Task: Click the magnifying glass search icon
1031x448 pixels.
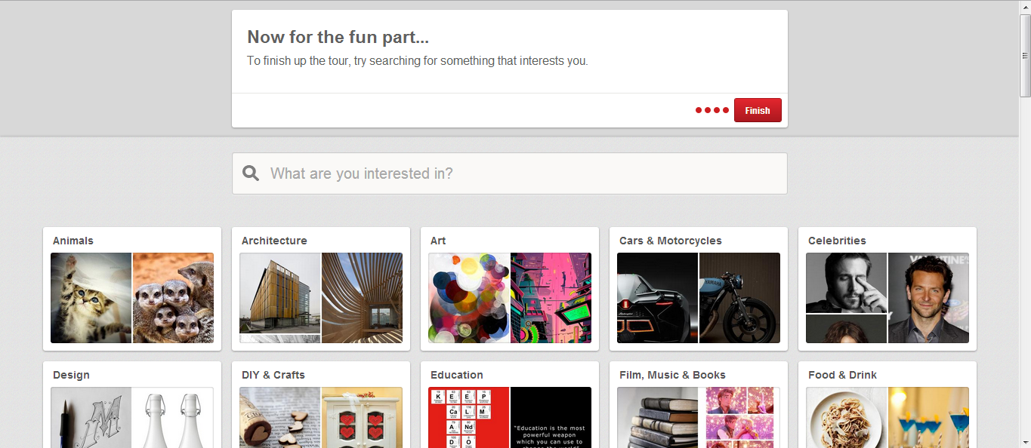Action: (x=251, y=173)
